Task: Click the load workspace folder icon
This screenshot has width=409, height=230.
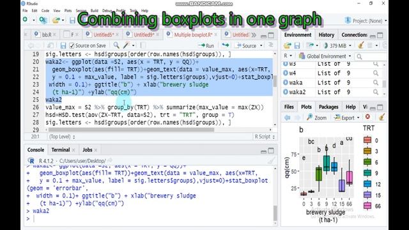Action: [287, 45]
